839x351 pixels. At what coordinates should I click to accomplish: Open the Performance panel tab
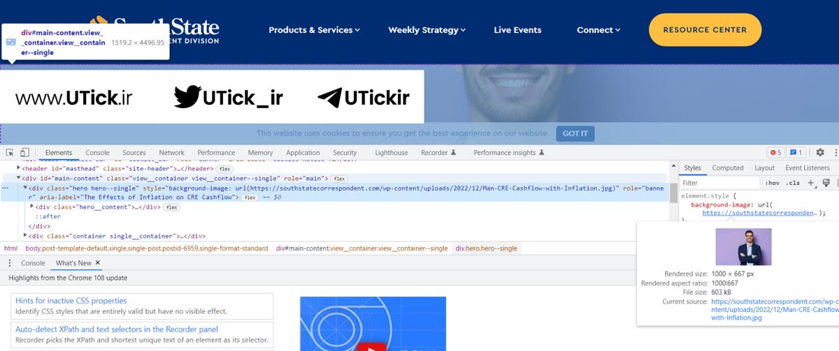tap(216, 152)
